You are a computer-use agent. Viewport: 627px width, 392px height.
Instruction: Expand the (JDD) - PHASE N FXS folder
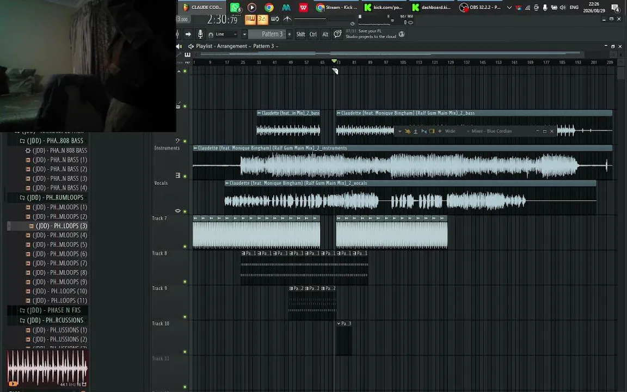51,310
